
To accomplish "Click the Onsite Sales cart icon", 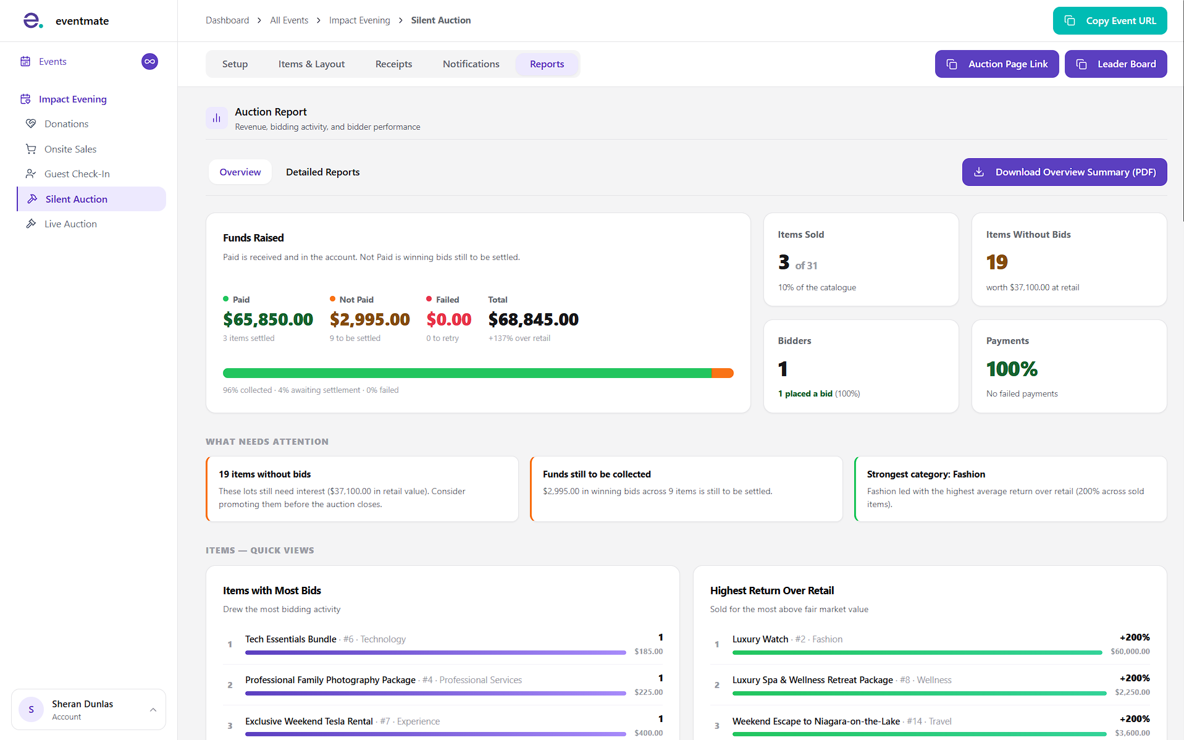I will [x=31, y=149].
